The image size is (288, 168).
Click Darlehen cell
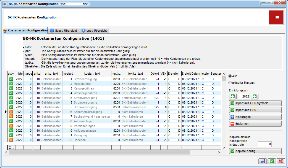(92, 140)
